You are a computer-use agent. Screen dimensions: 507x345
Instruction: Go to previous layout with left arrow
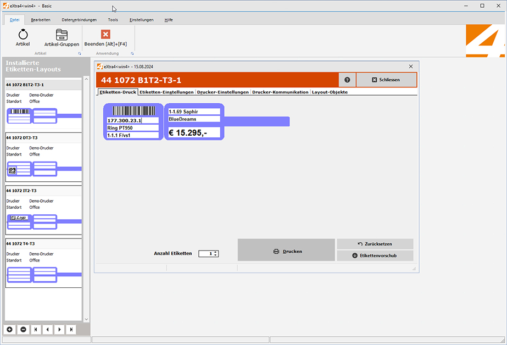pos(47,329)
